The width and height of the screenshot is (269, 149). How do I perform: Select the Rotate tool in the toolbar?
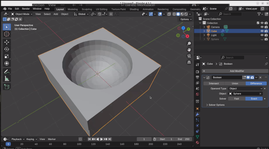pos(7,49)
